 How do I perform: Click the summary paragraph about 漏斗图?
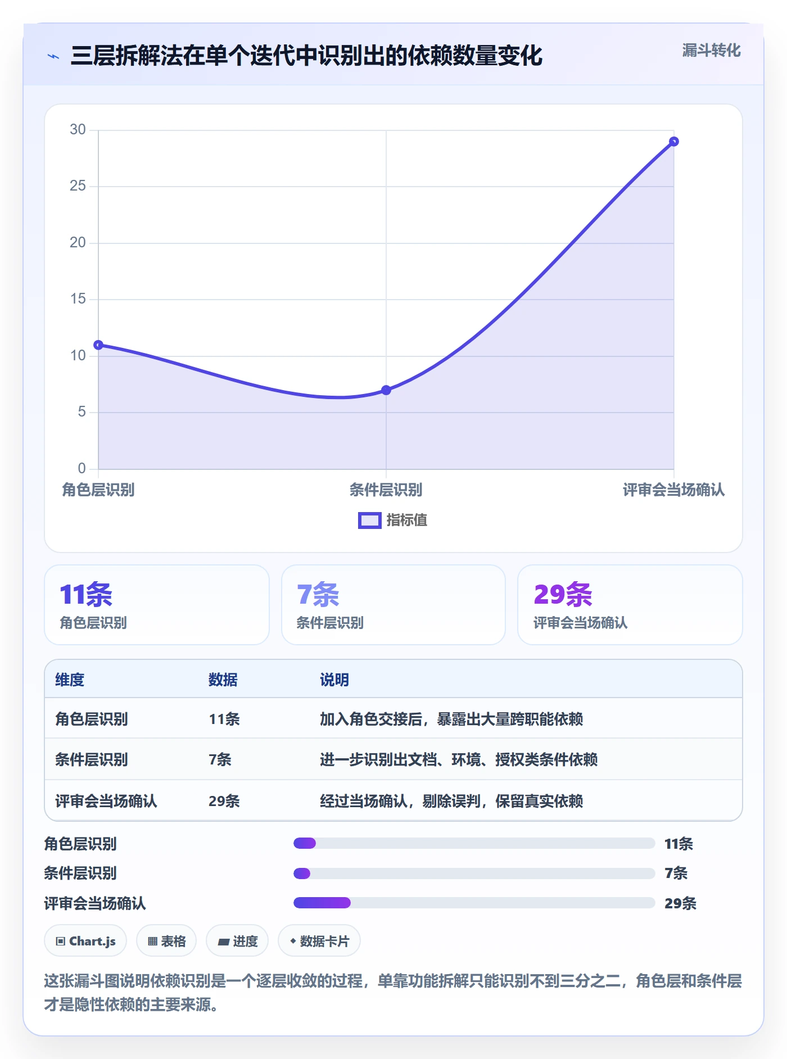pos(393,993)
